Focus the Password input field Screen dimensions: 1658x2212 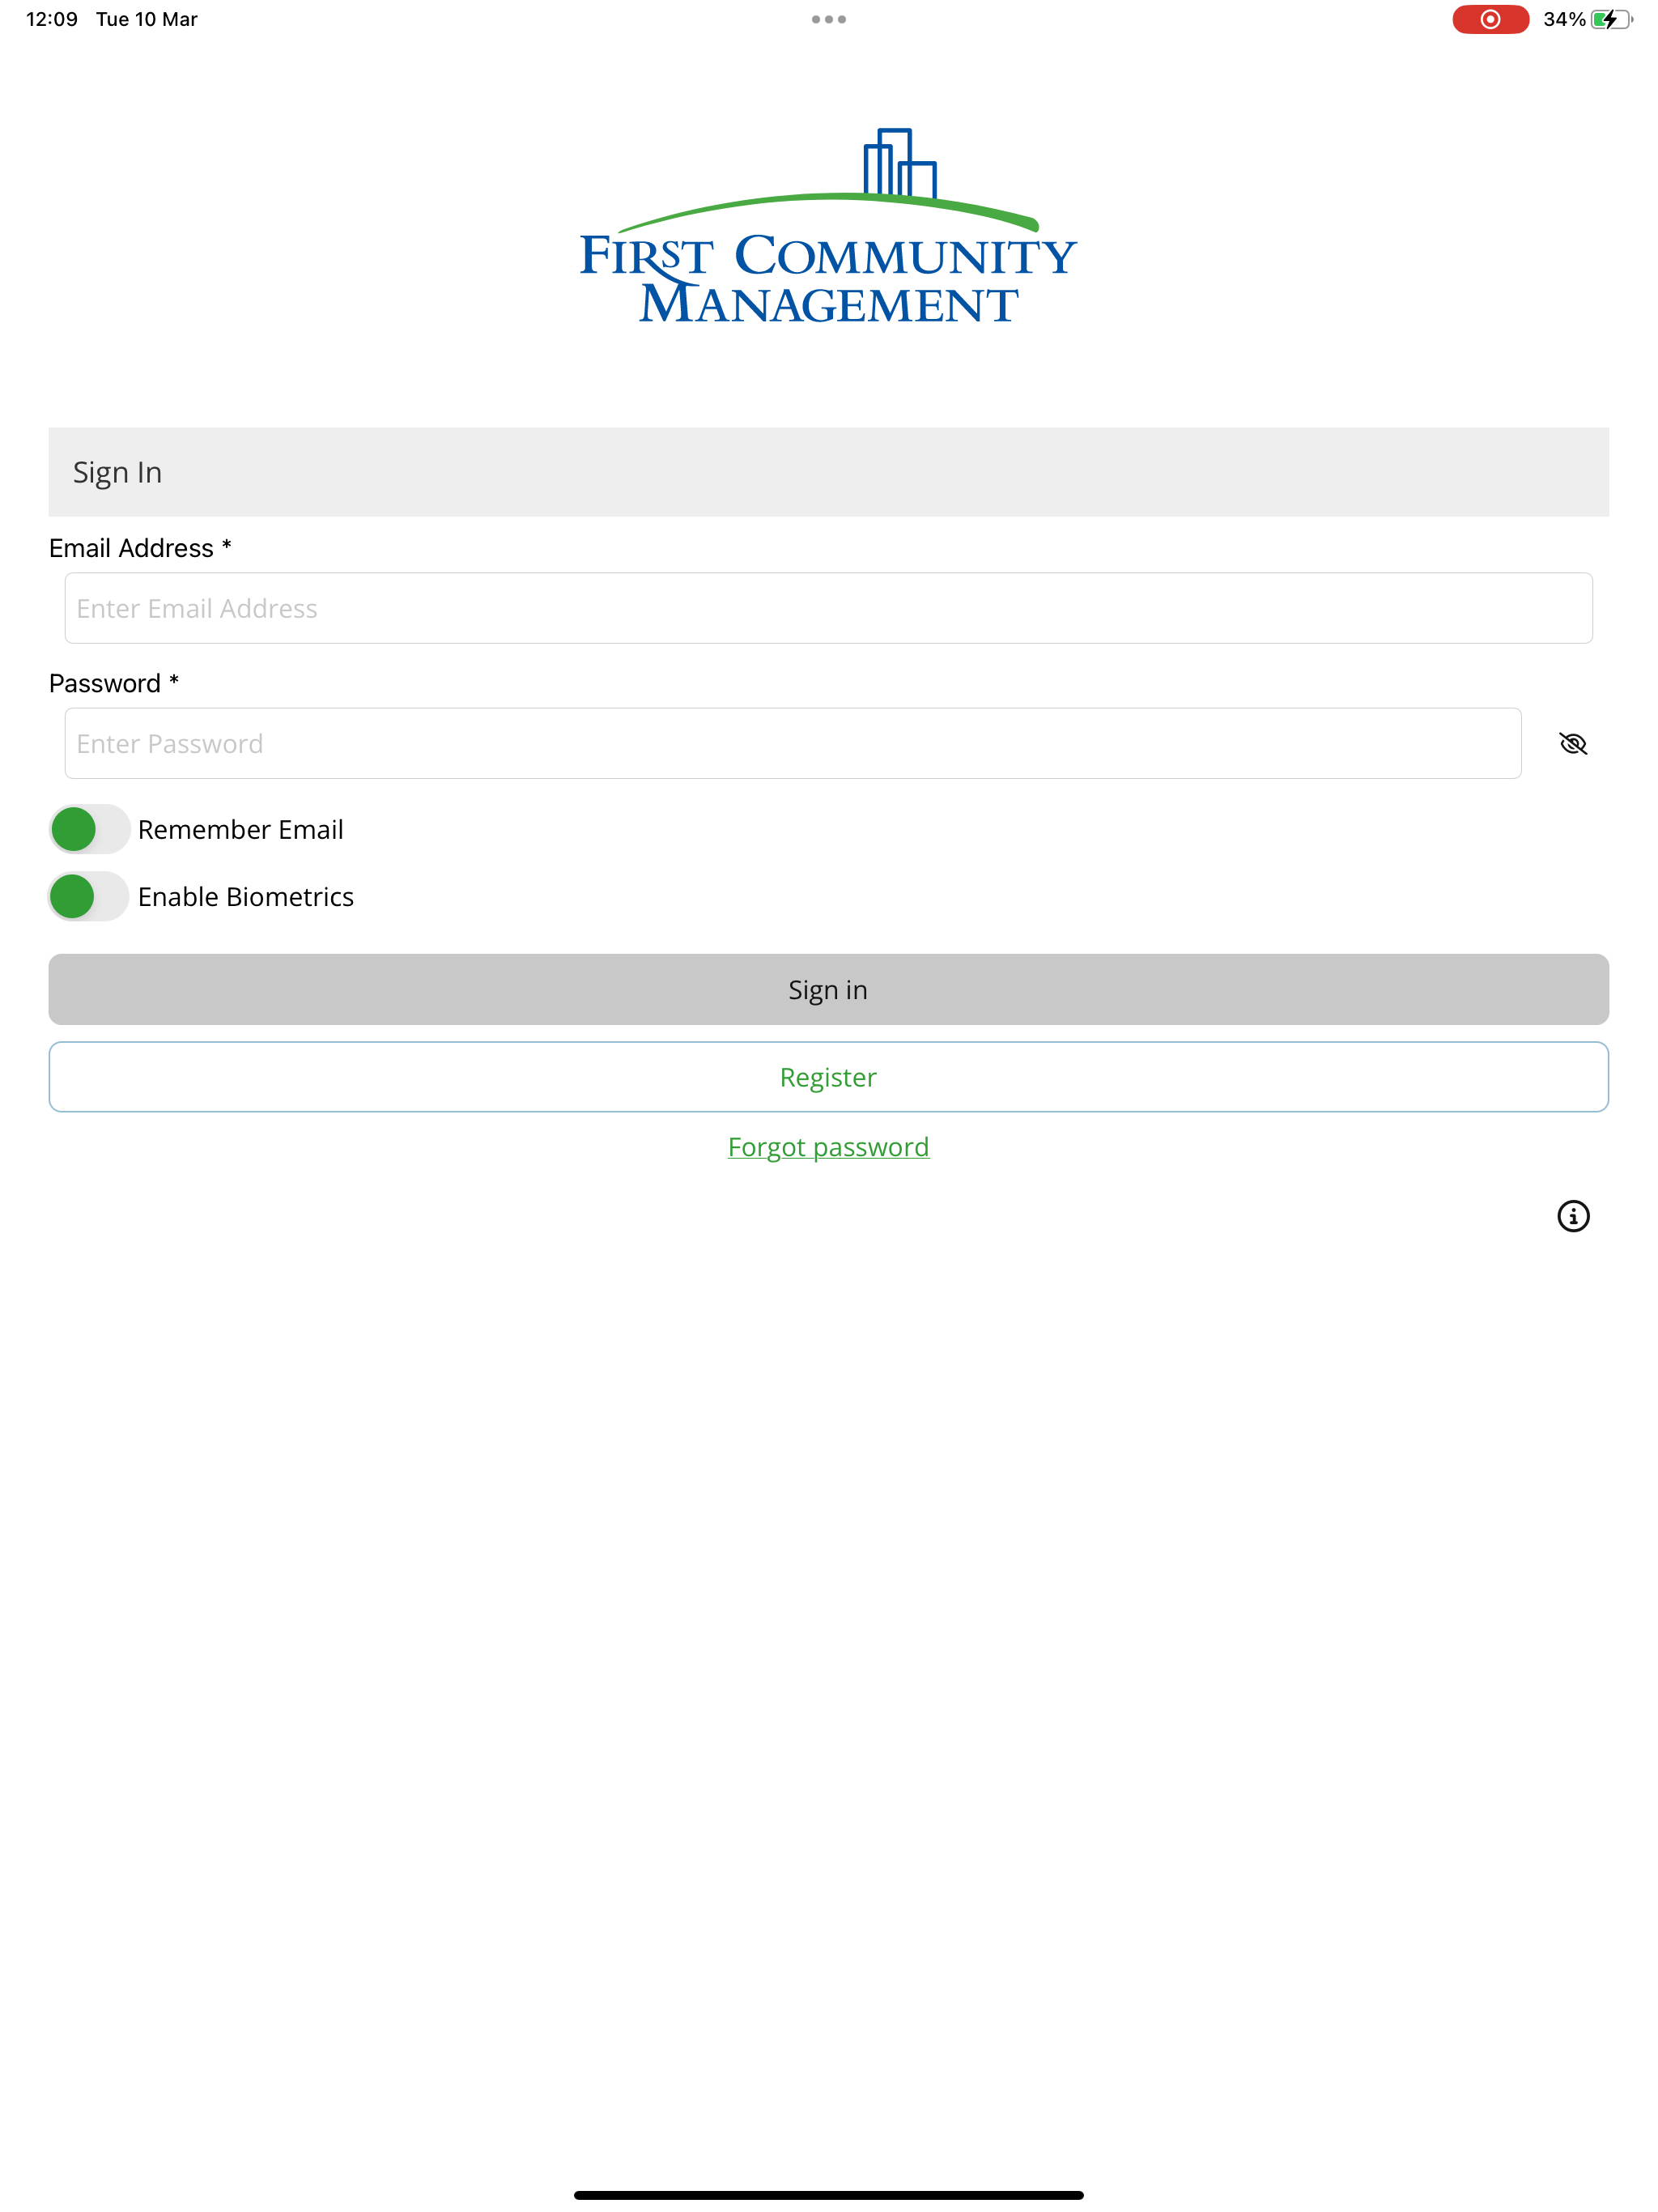pyautogui.click(x=793, y=743)
